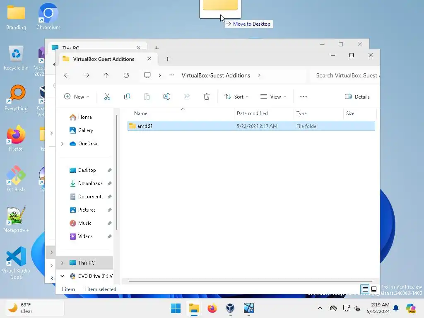Screen dimensions: 424x318
Task: Click the Paste clipboard icon
Action: pyautogui.click(x=147, y=96)
